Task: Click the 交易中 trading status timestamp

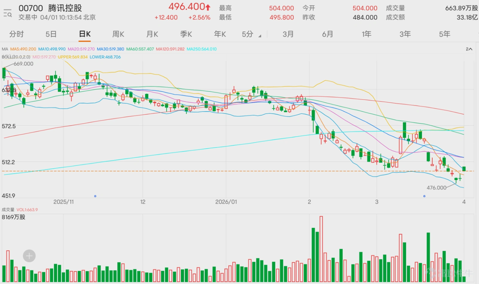Action: click(x=57, y=17)
